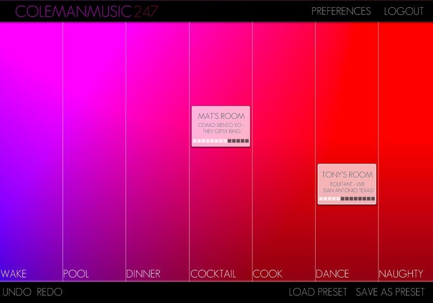The width and height of the screenshot is (433, 303).
Task: Log out of ColemanMusic 247
Action: (x=404, y=11)
